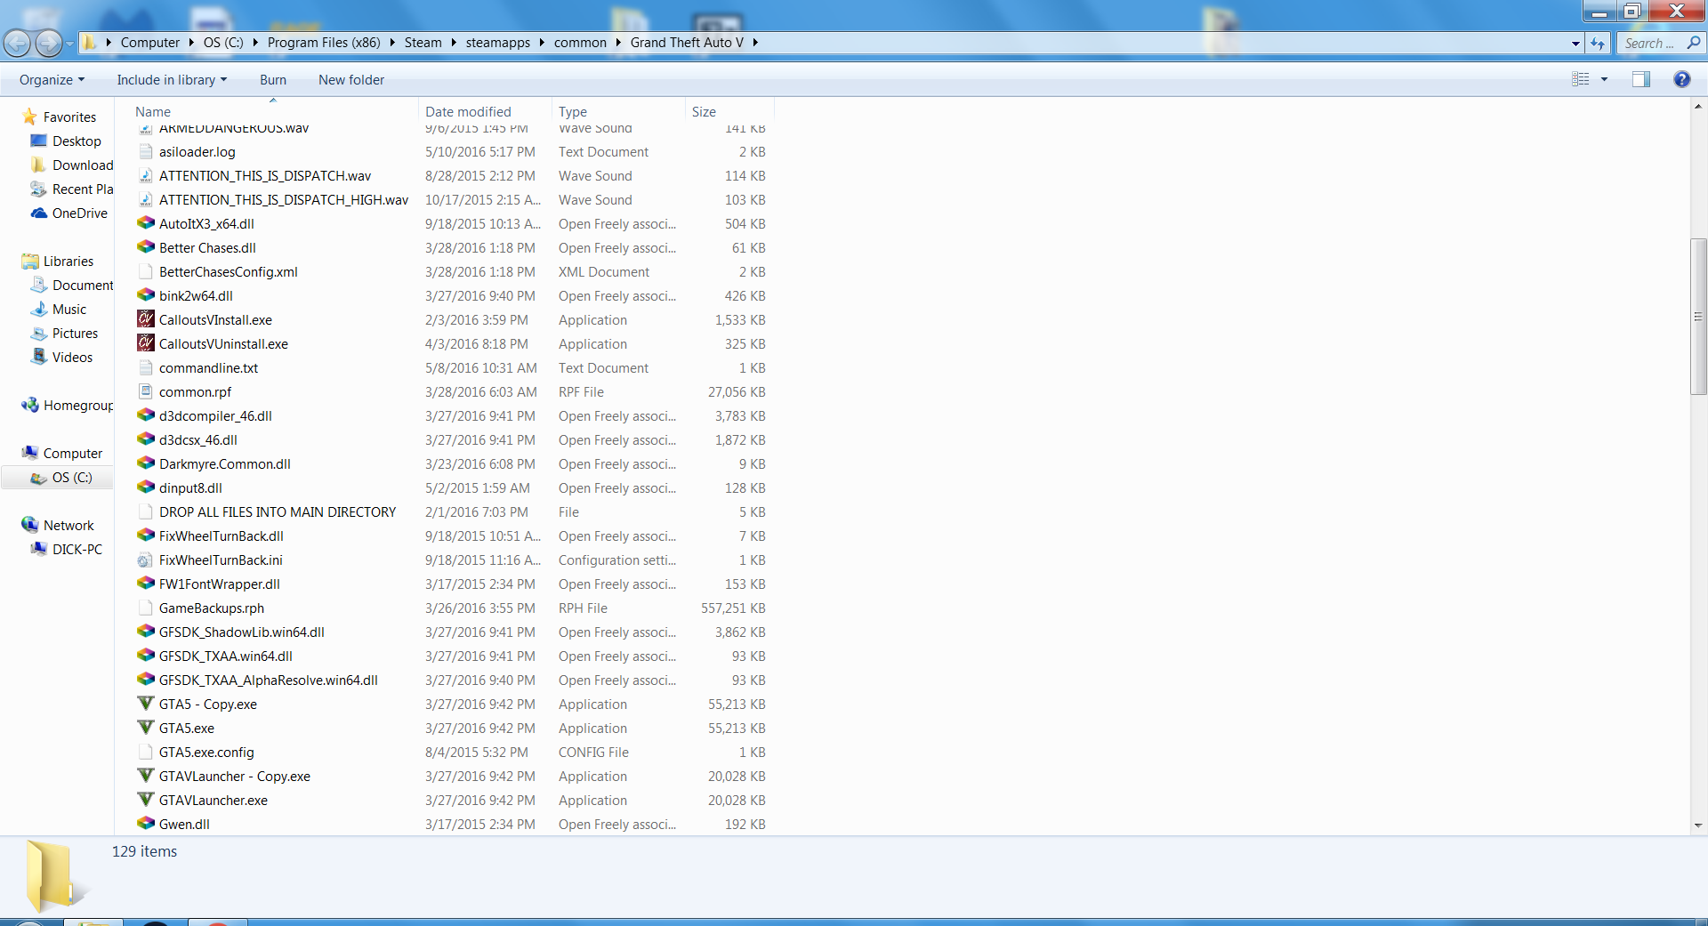Click the Gwen.dll file icon

pyautogui.click(x=146, y=823)
